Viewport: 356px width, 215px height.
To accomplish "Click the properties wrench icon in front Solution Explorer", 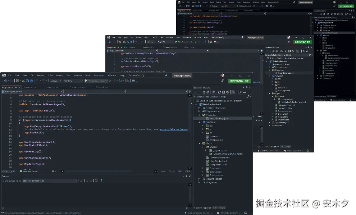I will point(241,92).
